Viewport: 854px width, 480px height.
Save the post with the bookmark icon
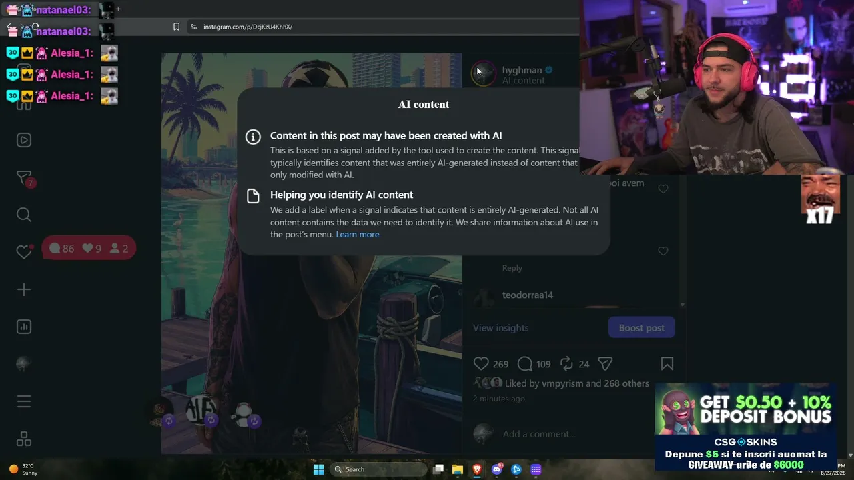point(667,363)
